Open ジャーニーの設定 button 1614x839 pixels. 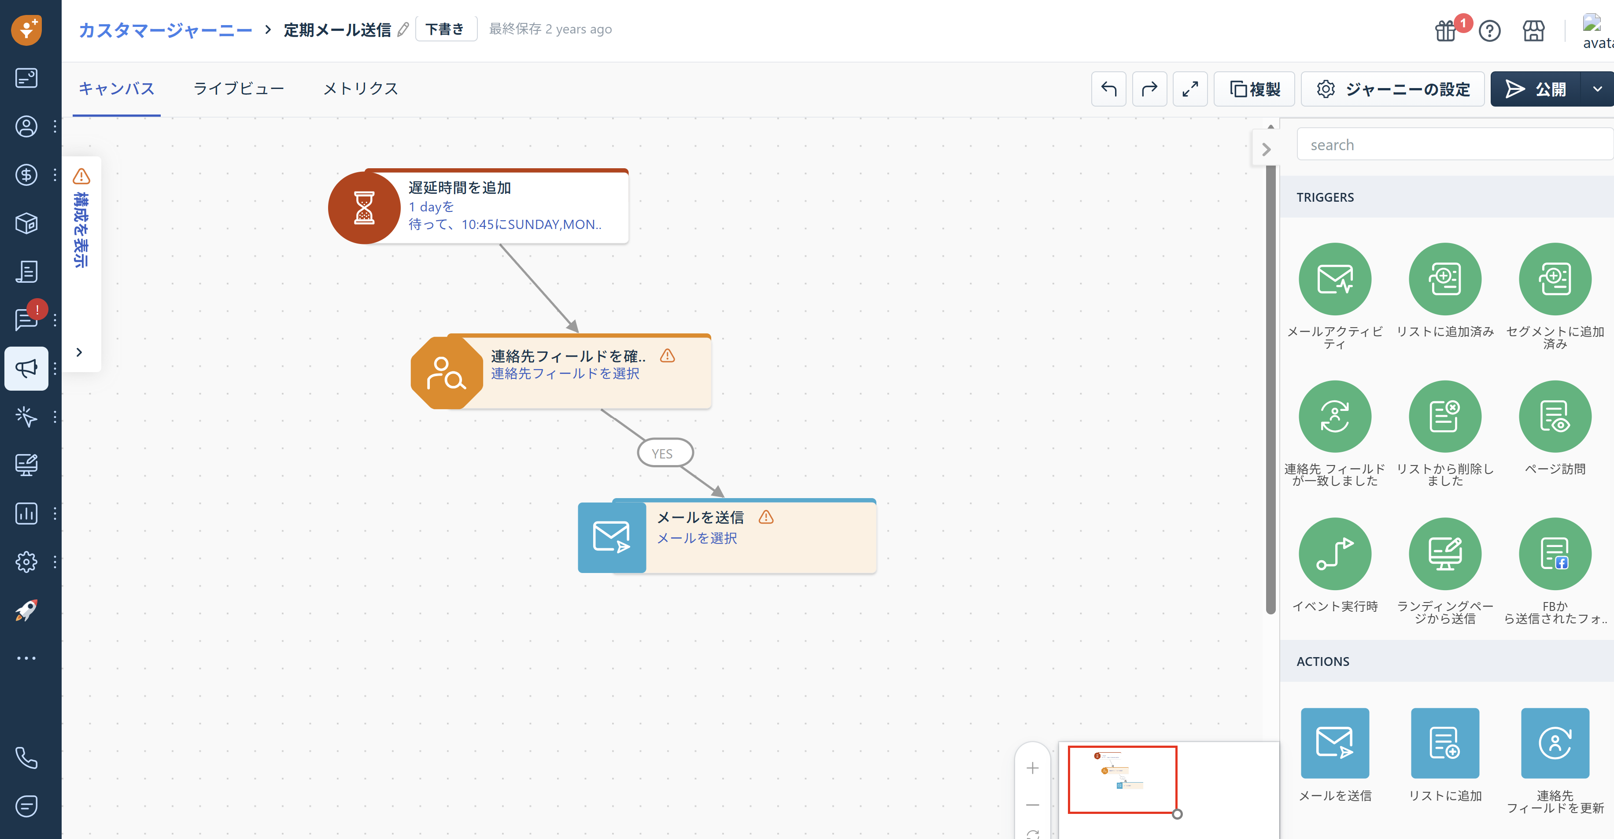click(x=1393, y=89)
